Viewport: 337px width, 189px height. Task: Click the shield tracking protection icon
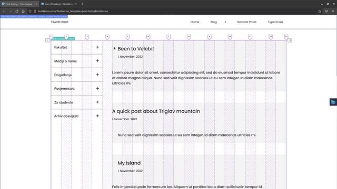[30, 11]
